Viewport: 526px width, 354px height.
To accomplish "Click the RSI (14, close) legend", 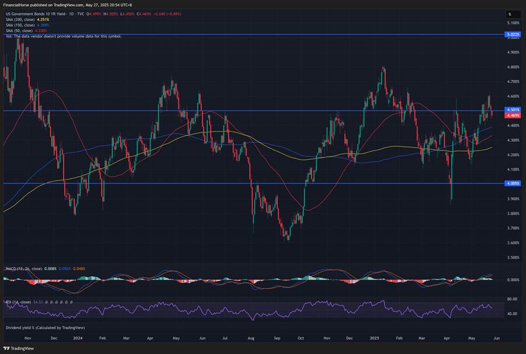I will click(17, 302).
